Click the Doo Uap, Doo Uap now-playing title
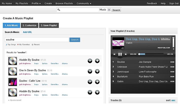180x106 pixels. point(143,39)
